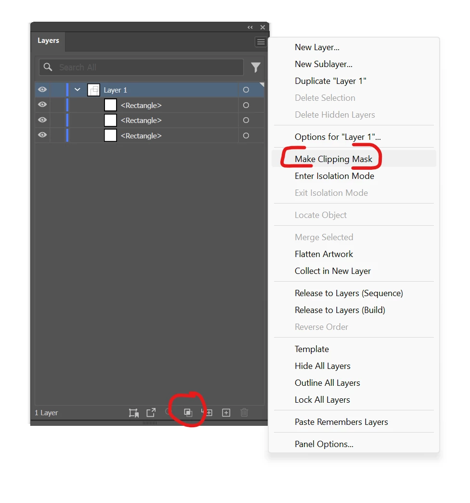
Task: Choose Make Clipping Mask menu item
Action: tap(334, 159)
